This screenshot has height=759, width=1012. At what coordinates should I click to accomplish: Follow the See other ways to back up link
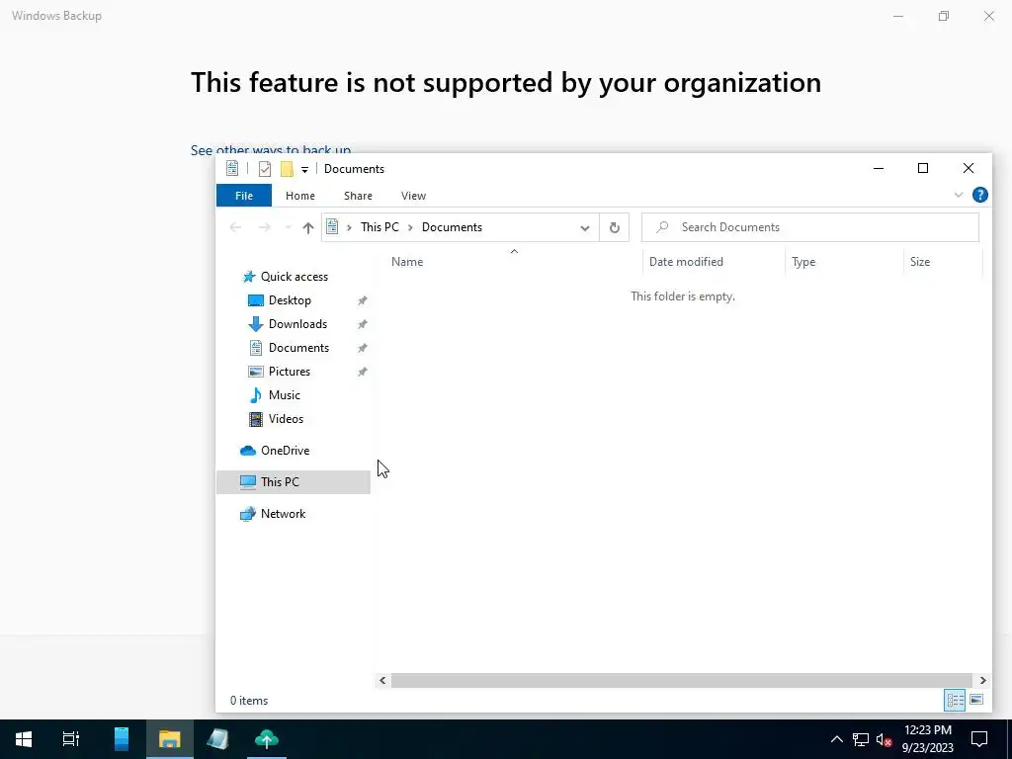click(271, 150)
